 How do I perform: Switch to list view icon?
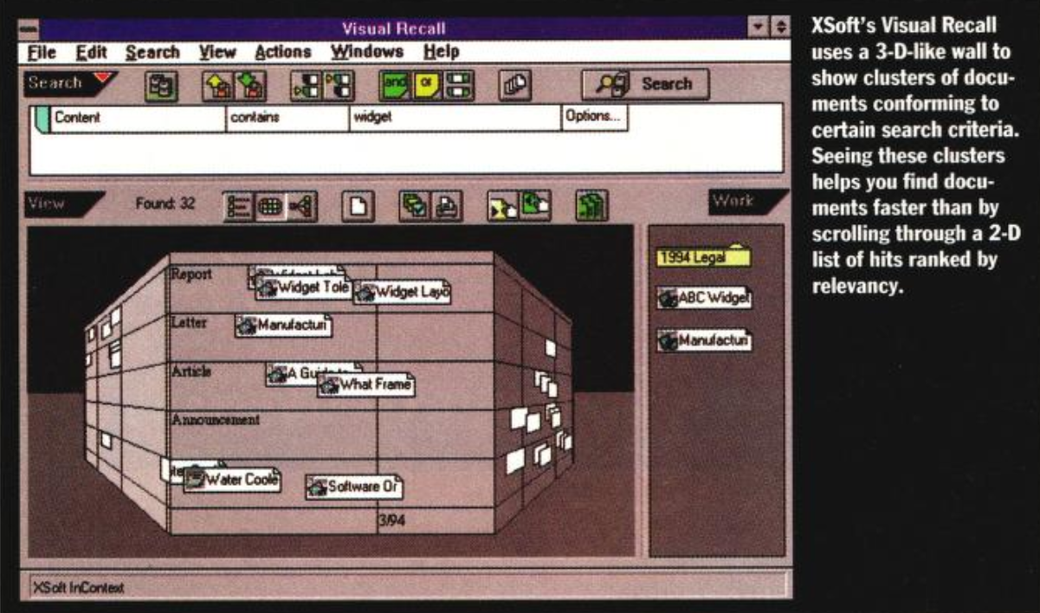tap(237, 206)
